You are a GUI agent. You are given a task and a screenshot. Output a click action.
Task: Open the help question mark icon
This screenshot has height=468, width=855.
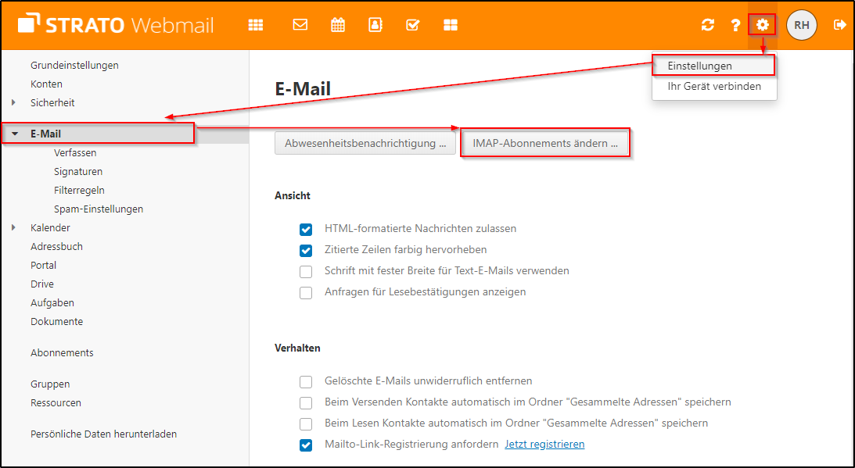[735, 25]
